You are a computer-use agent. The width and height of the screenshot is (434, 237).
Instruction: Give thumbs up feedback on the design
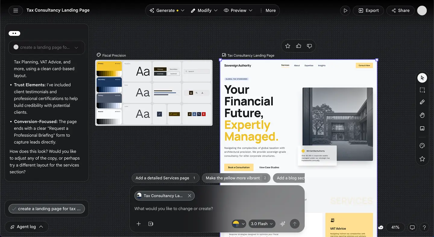point(298,46)
